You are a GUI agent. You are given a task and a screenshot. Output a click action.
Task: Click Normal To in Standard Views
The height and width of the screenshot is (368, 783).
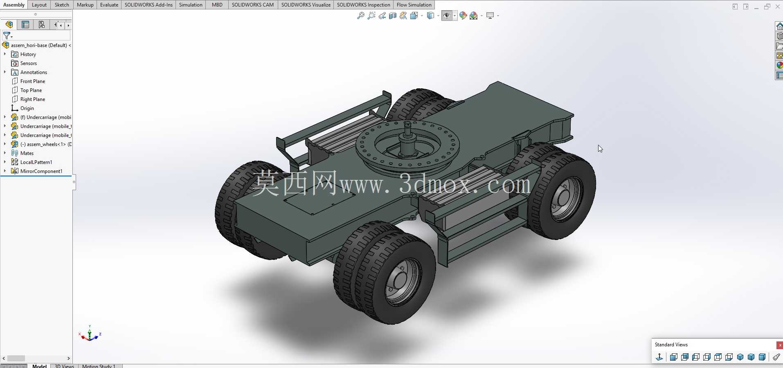pos(659,357)
